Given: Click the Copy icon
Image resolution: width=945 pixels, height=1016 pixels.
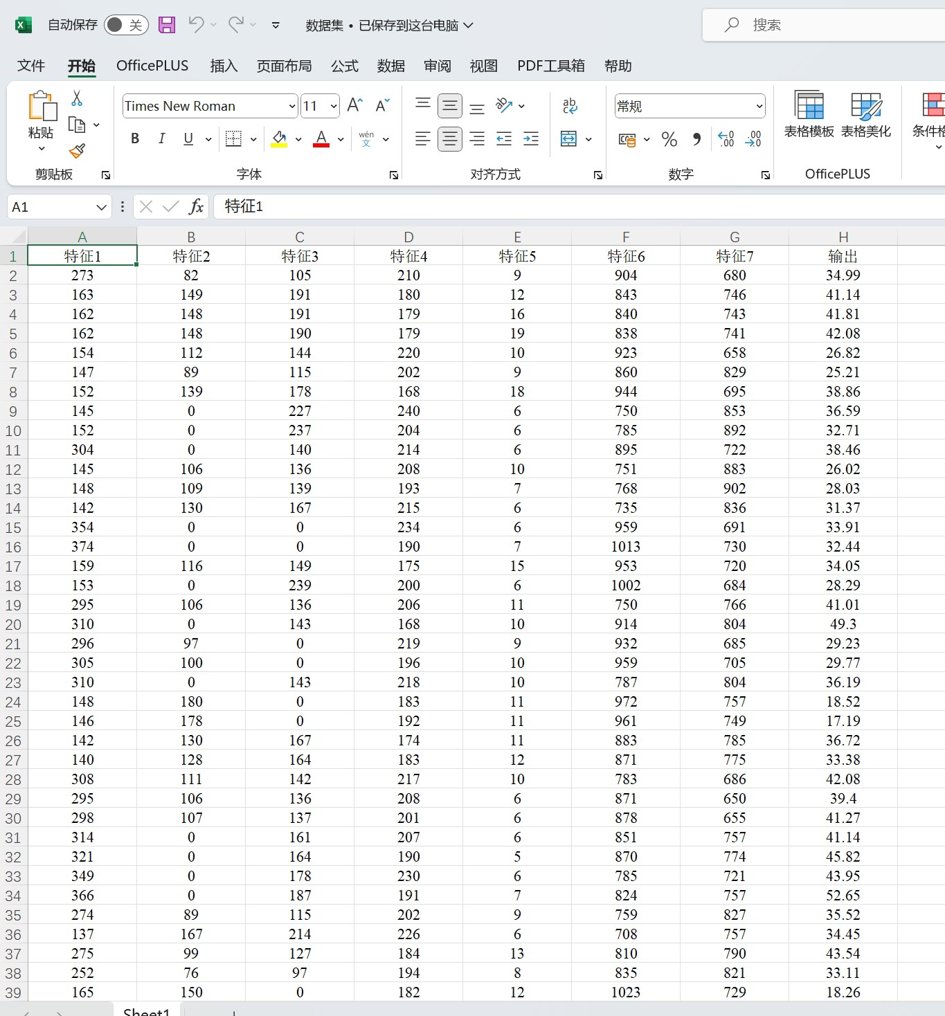Looking at the screenshot, I should [77, 125].
